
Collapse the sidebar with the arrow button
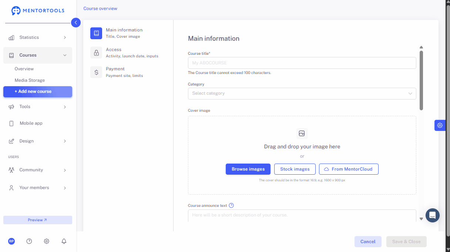(x=75, y=23)
